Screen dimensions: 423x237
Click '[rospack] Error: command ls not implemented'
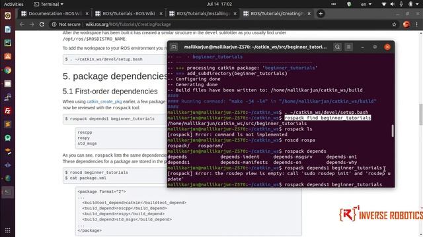[x=227, y=134]
